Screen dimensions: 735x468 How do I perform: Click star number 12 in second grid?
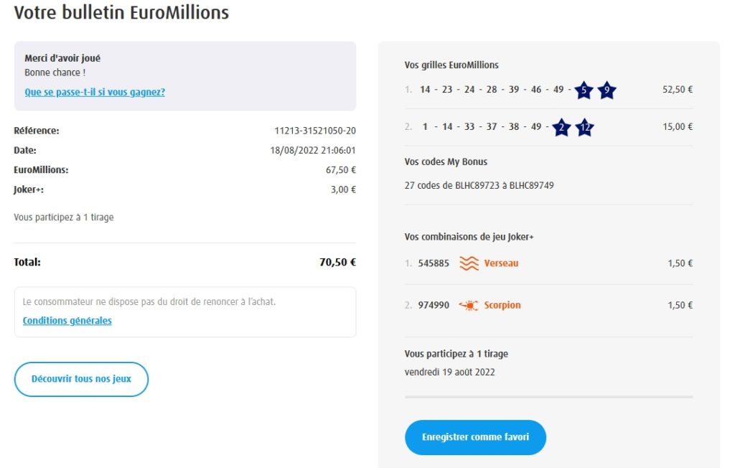[x=584, y=128]
